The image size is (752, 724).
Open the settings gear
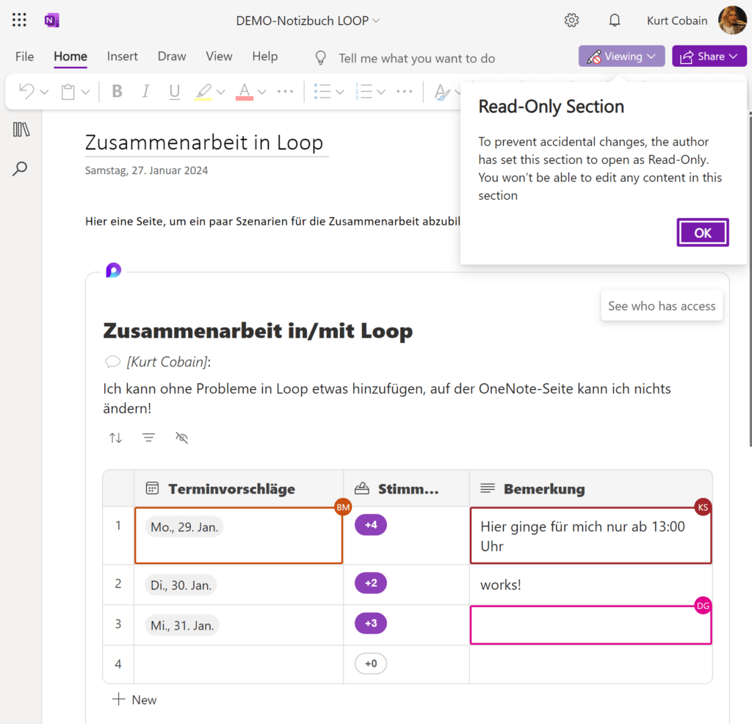coord(571,20)
